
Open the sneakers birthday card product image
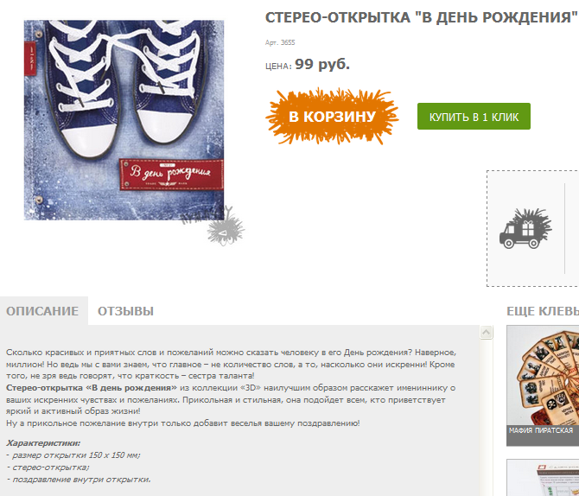tap(124, 120)
